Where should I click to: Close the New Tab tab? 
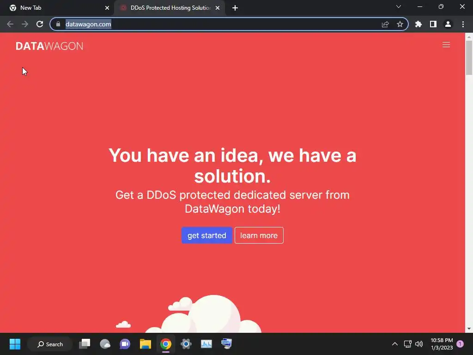pyautogui.click(x=107, y=8)
